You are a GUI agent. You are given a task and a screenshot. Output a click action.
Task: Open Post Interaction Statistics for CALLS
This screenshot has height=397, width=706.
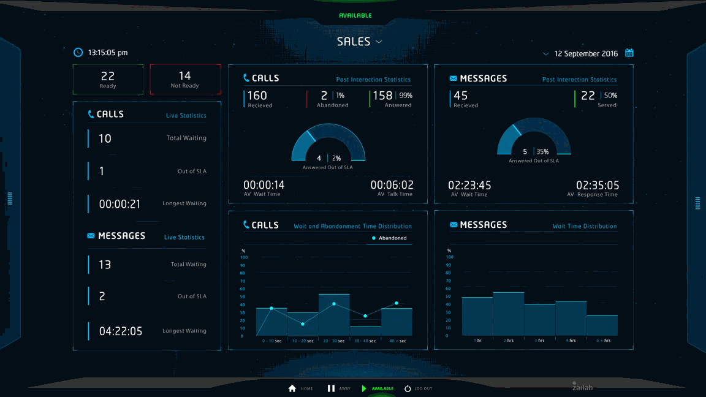coord(373,80)
